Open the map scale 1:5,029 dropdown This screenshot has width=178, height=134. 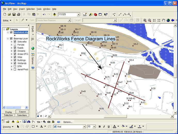(78, 14)
